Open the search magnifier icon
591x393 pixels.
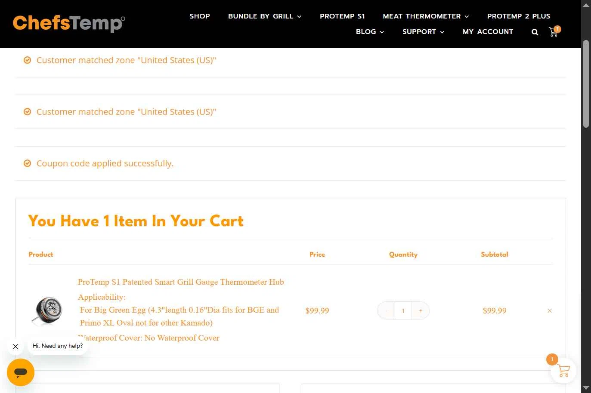535,32
